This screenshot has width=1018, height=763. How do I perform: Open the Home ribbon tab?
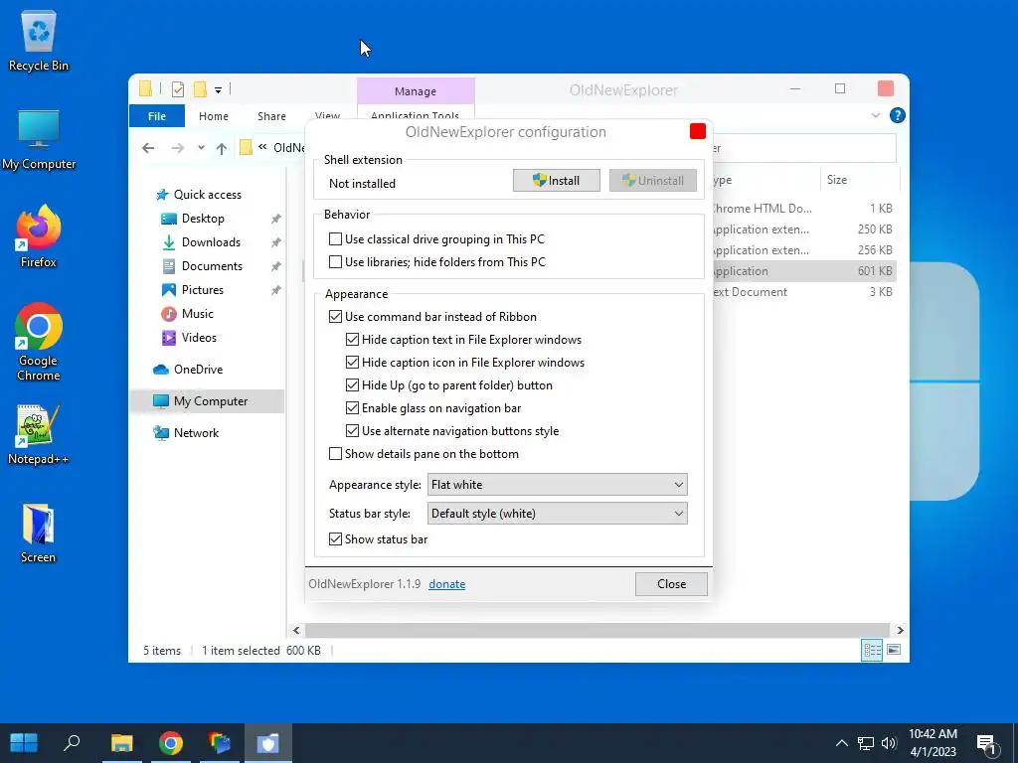[214, 116]
